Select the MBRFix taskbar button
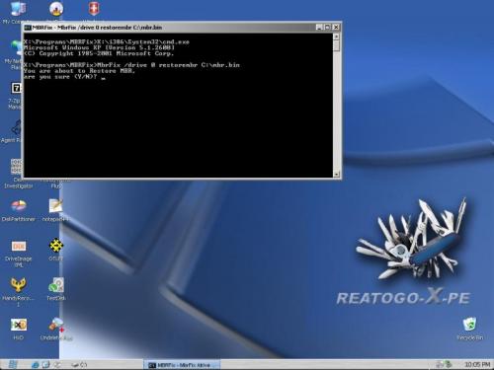Viewport: 494px width, 370px height. pos(182,365)
